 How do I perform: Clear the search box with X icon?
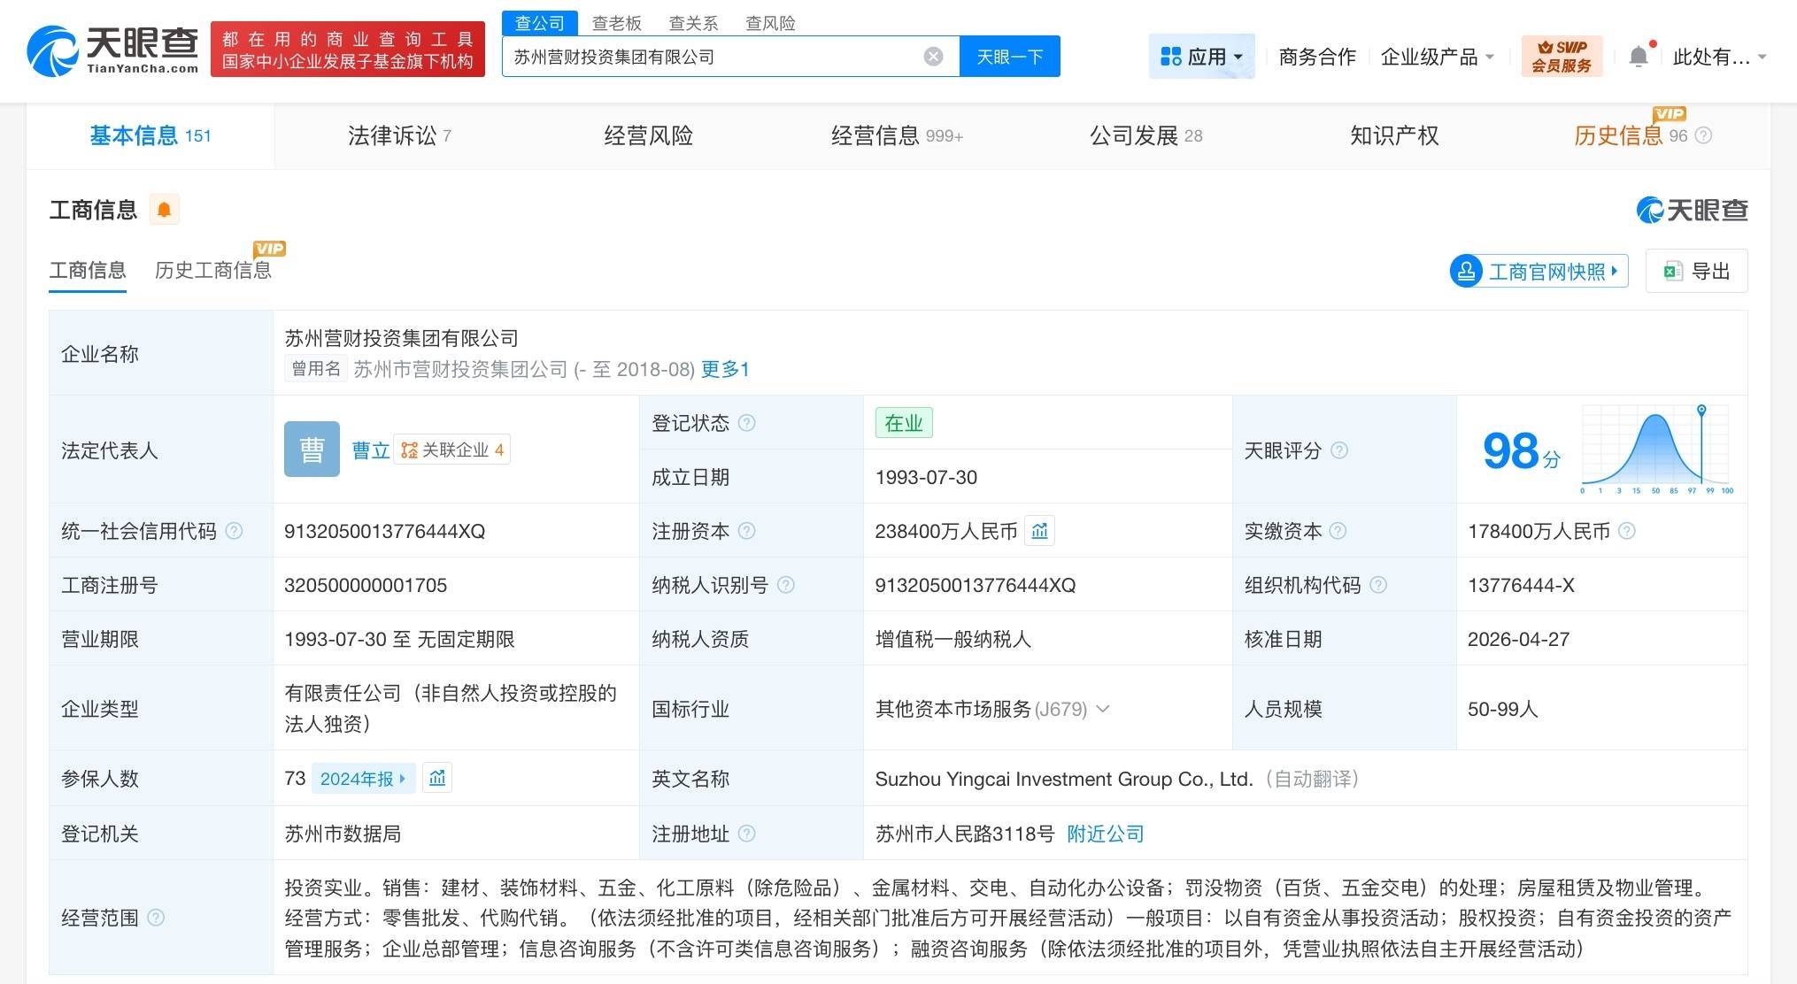coord(933,57)
